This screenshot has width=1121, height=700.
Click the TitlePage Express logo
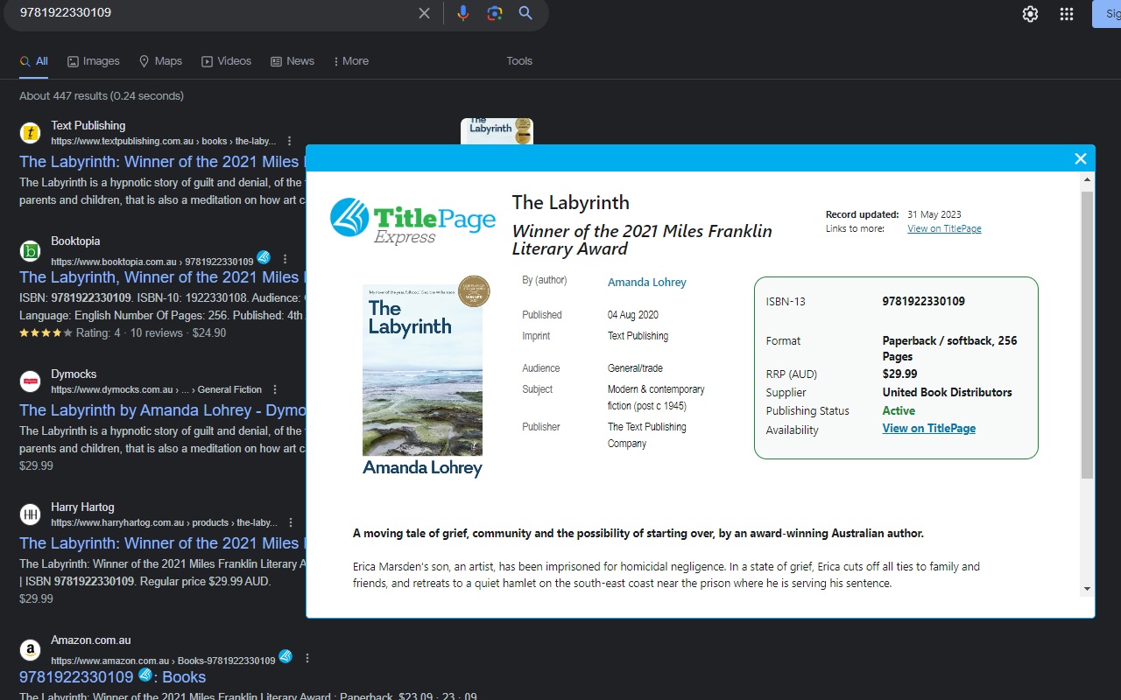(412, 220)
